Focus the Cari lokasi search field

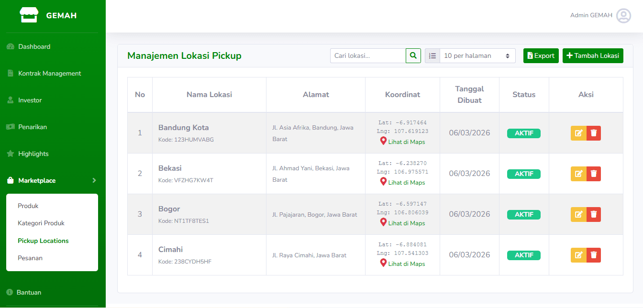[367, 56]
